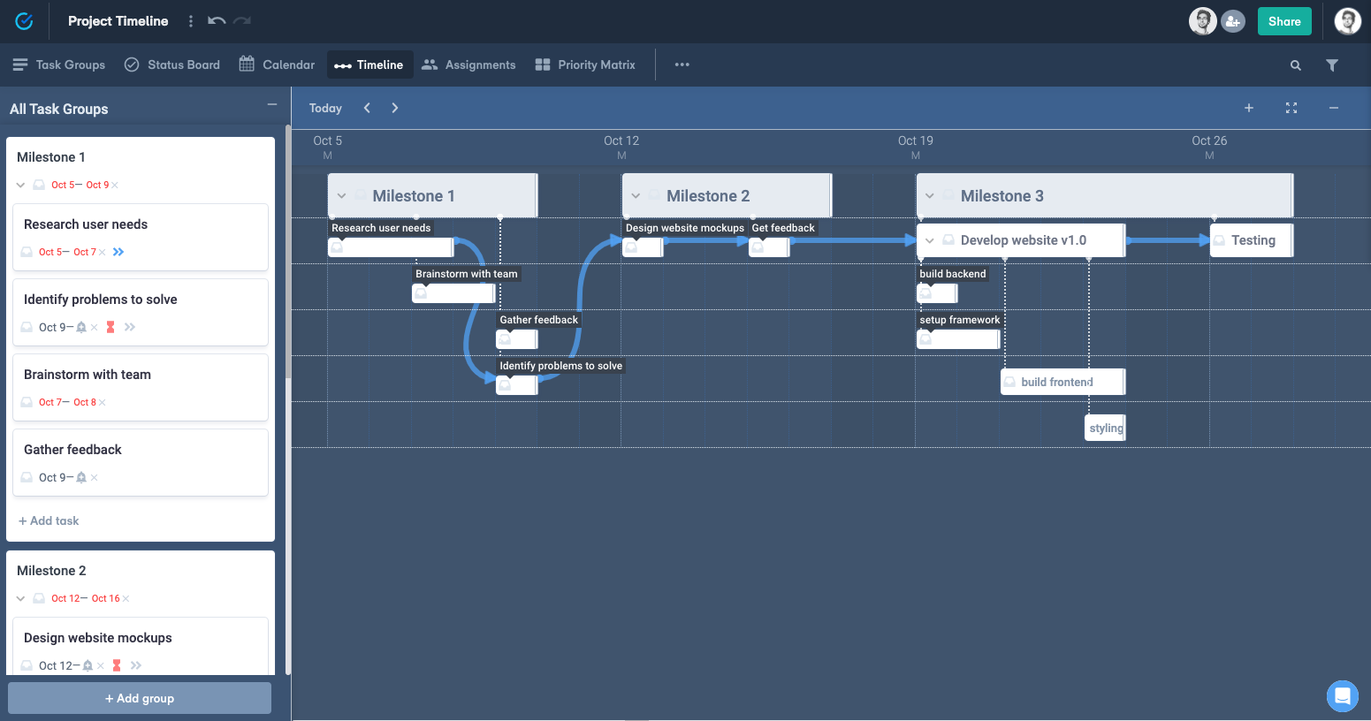The height and width of the screenshot is (721, 1371).
Task: Toggle fullscreen timeline view icon
Action: (x=1291, y=108)
